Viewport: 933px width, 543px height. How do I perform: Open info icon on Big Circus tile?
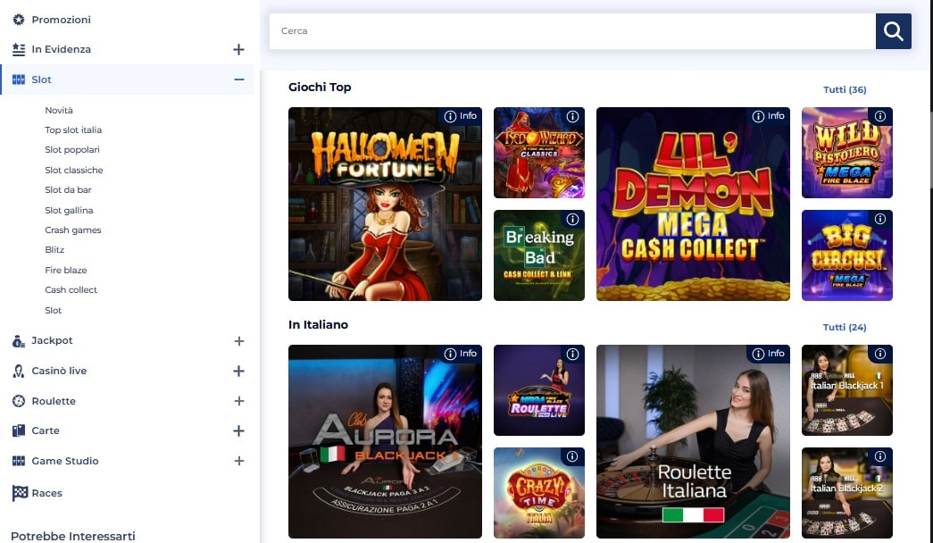pyautogui.click(x=880, y=219)
